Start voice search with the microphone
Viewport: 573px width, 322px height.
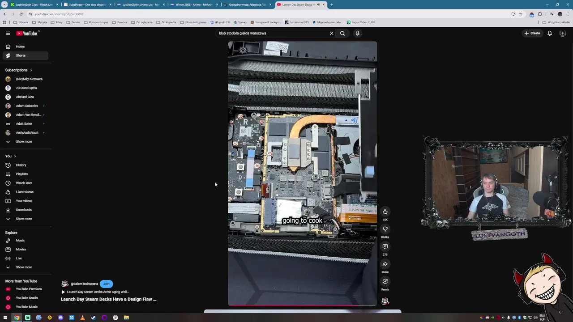click(x=358, y=33)
